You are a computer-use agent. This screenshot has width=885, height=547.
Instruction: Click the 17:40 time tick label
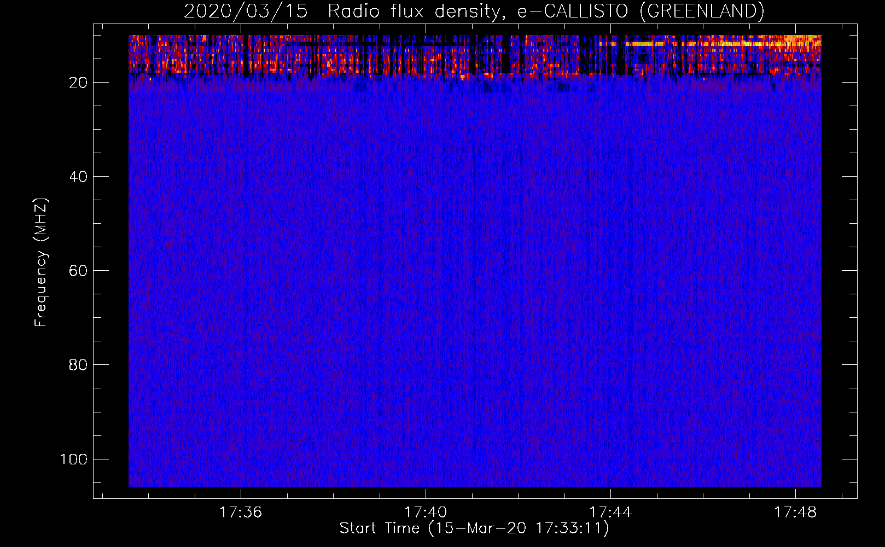(426, 512)
